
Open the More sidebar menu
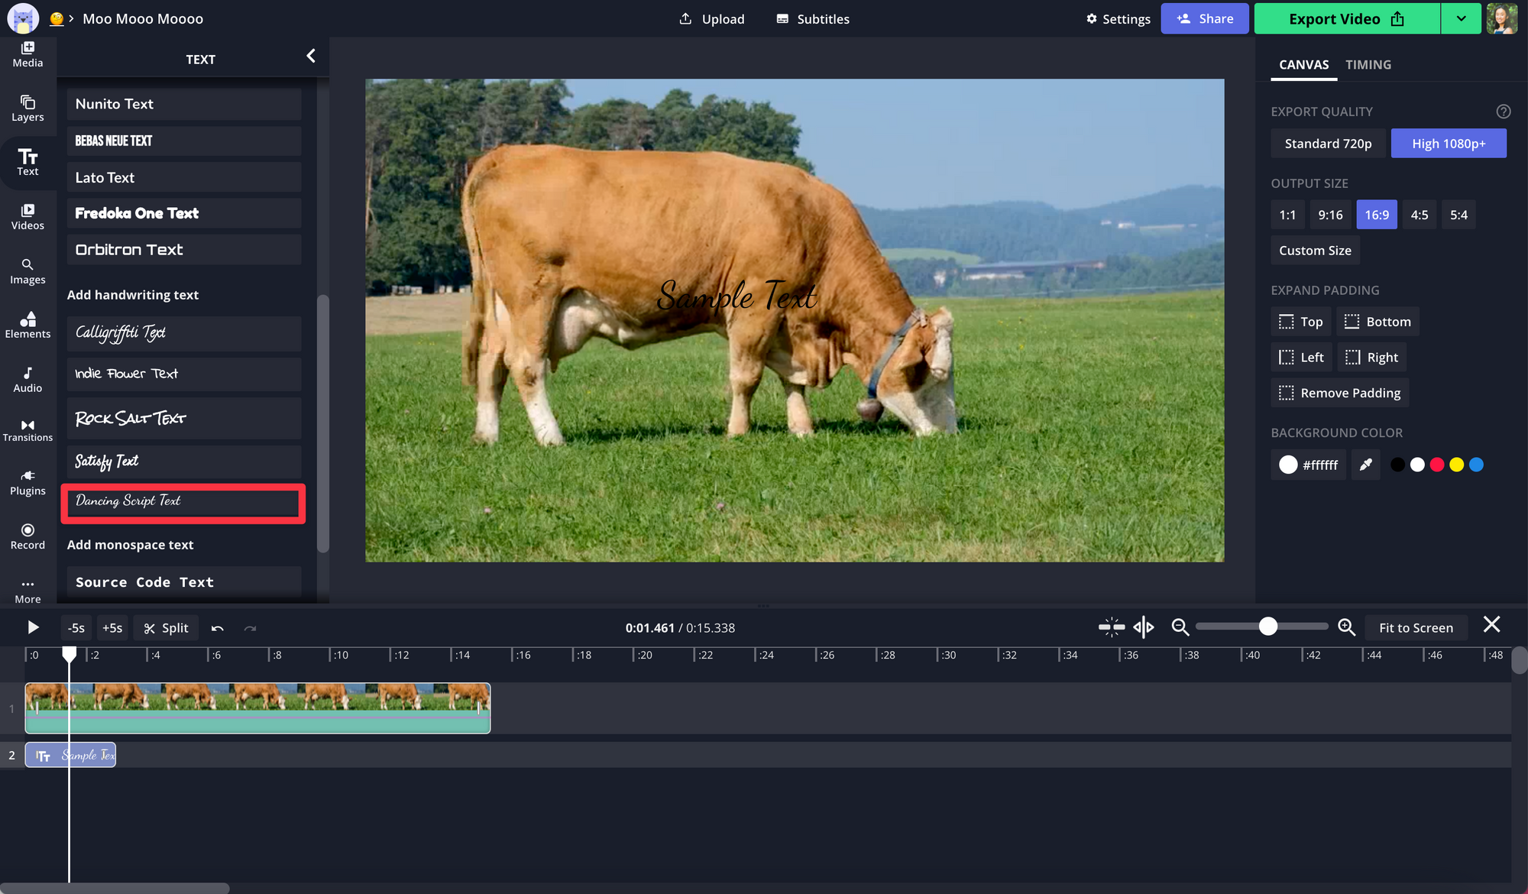pyautogui.click(x=28, y=591)
